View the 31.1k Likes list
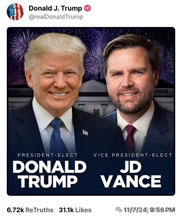Screen dimensions: 182x217 pyautogui.click(x=75, y=210)
